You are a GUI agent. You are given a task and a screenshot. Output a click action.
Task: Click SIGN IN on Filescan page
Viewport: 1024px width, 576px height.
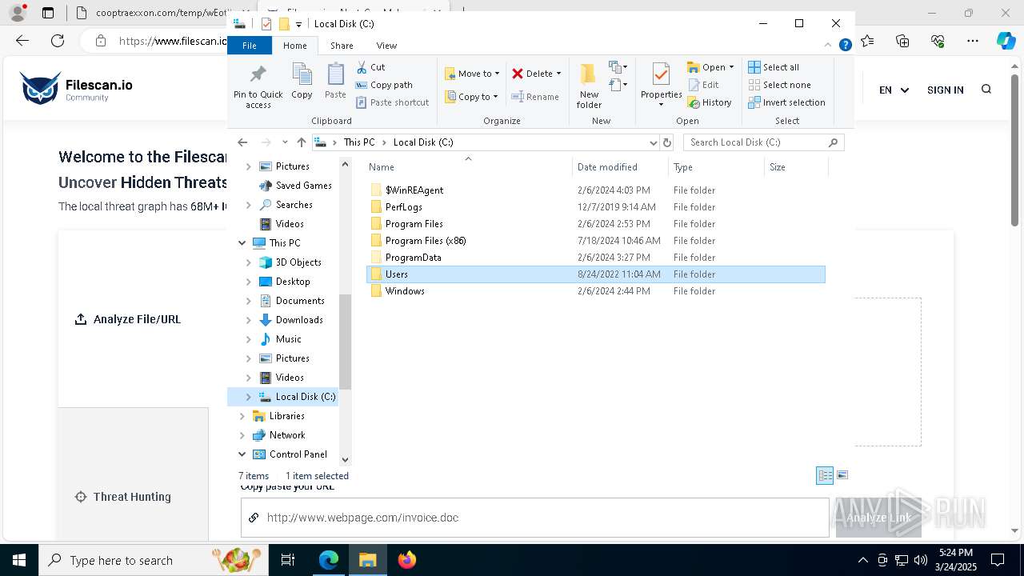(x=945, y=90)
